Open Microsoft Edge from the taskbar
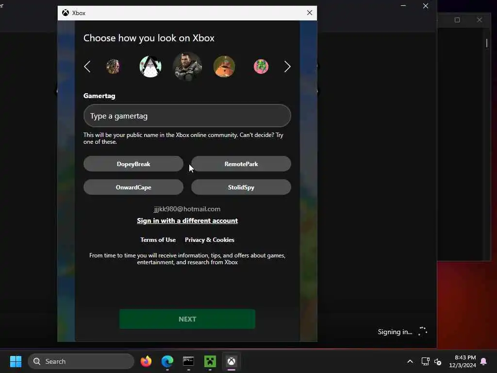497x373 pixels. pos(167,361)
